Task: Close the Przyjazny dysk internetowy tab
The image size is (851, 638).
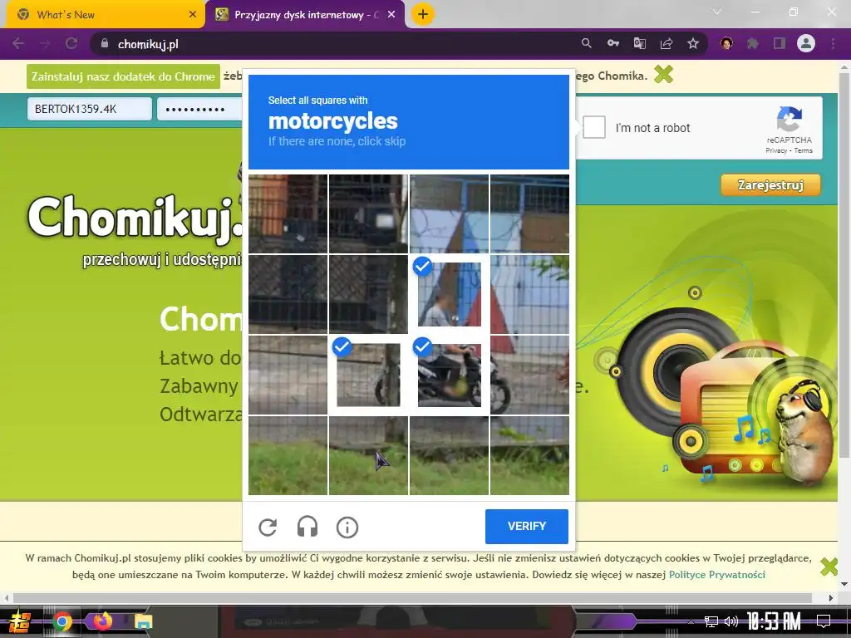Action: pos(391,15)
